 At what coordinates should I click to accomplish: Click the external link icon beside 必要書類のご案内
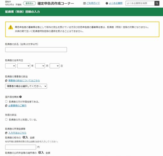(6, 106)
